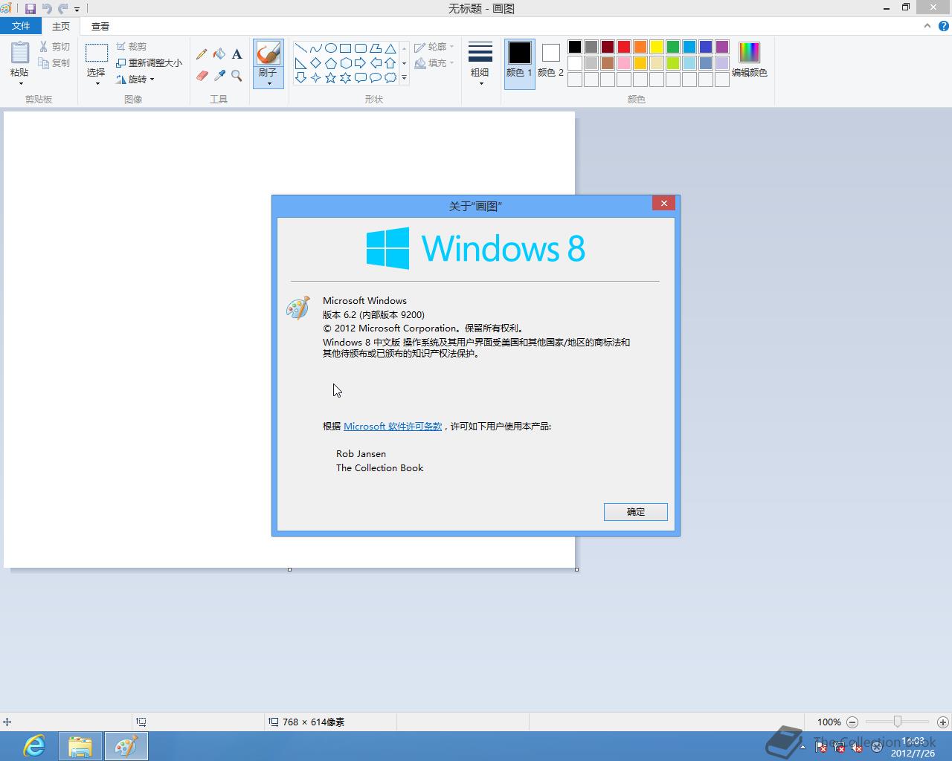Open Internet Explorer from the taskbar

34,746
